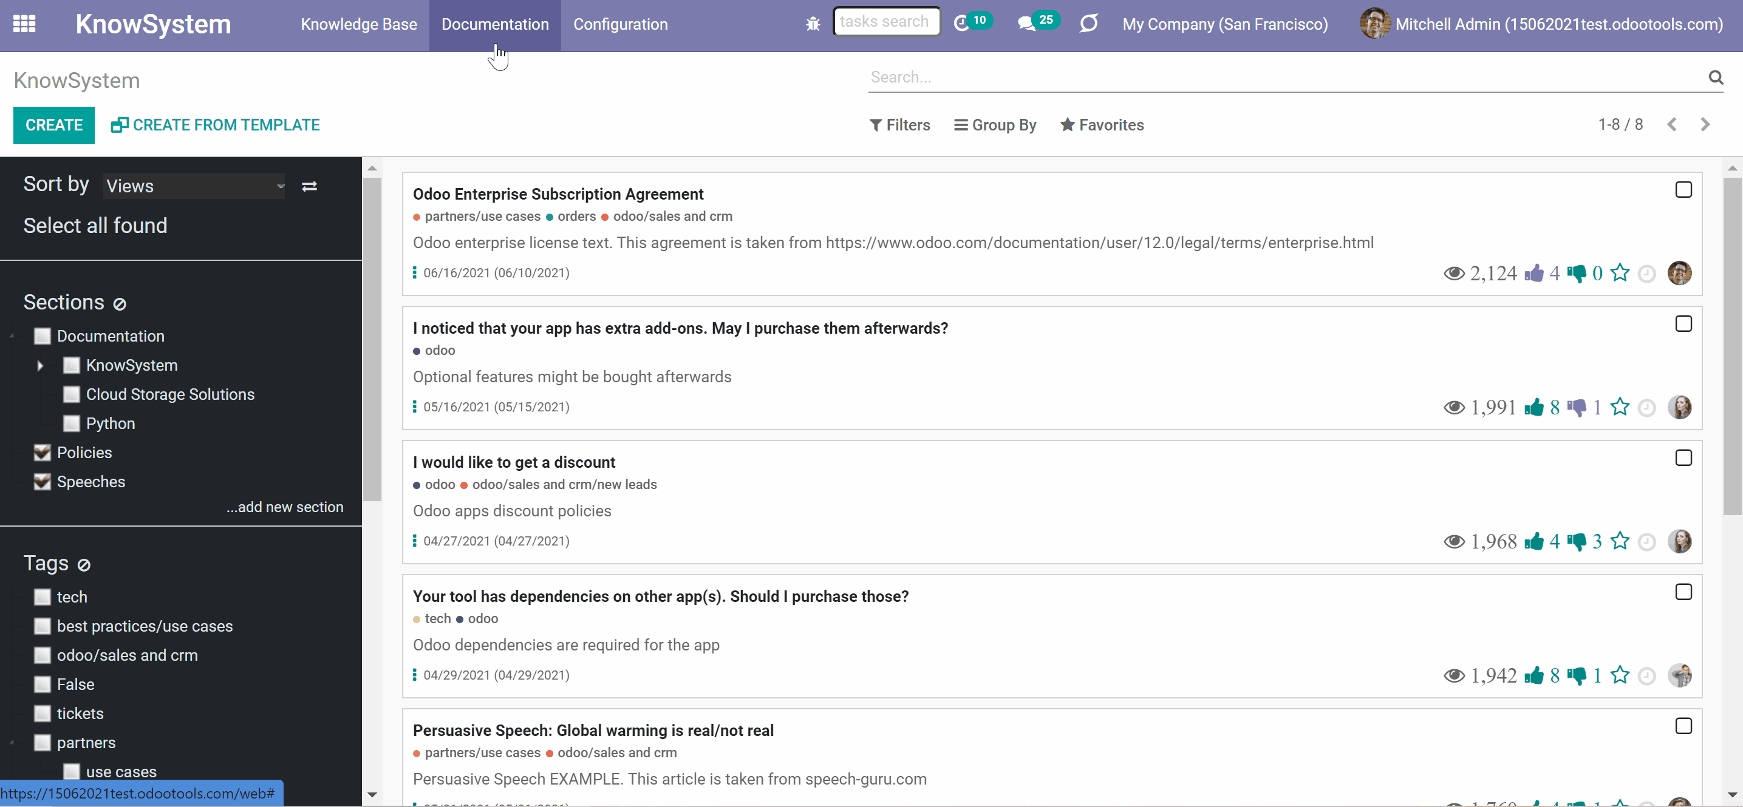Viewport: 1743px width, 807px height.
Task: Click the CREATE button
Action: [x=54, y=125]
